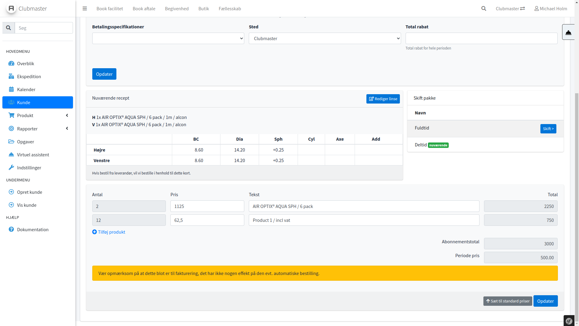Open Virtuel assistent in sidebar

coord(33,155)
